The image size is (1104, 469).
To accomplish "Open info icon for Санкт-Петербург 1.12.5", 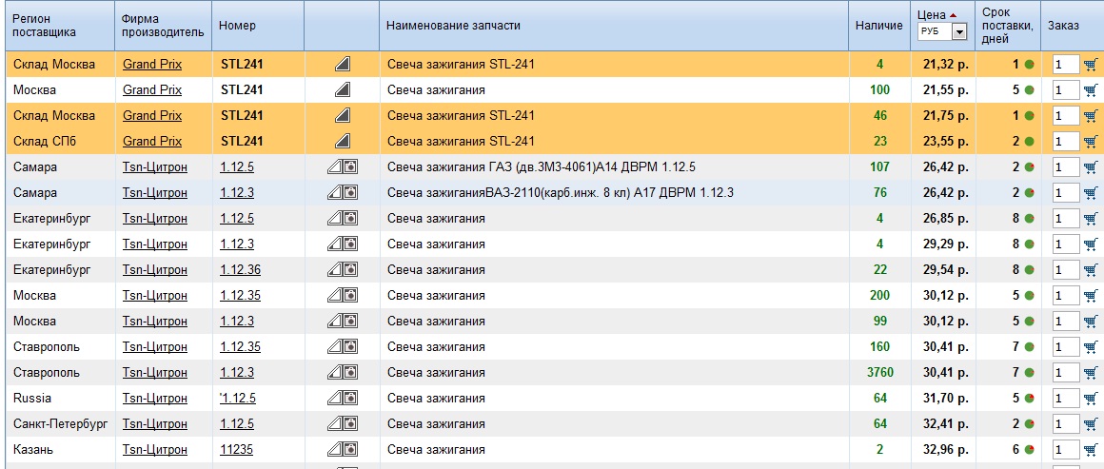I will click(334, 424).
